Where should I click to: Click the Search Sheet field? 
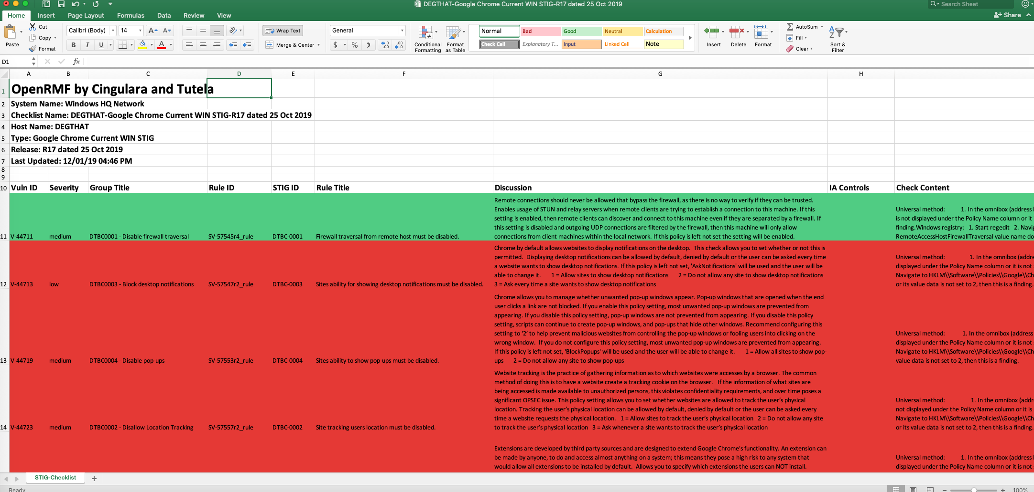(x=970, y=4)
